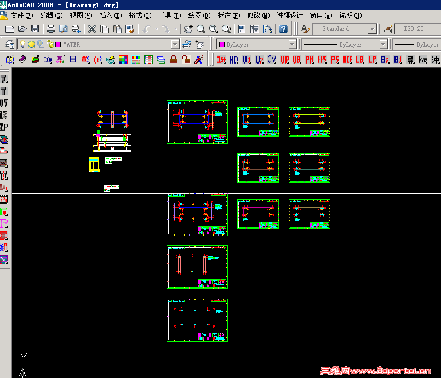This screenshot has width=441, height=378.
Task: Expand the Redo history dropdown arrow
Action: coord(176,29)
